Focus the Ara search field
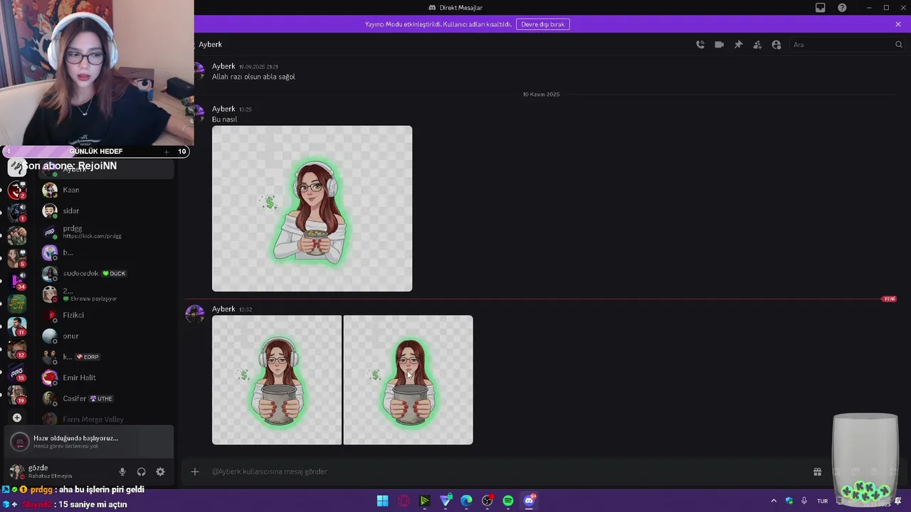Viewport: 911px width, 512px height. pyautogui.click(x=846, y=45)
